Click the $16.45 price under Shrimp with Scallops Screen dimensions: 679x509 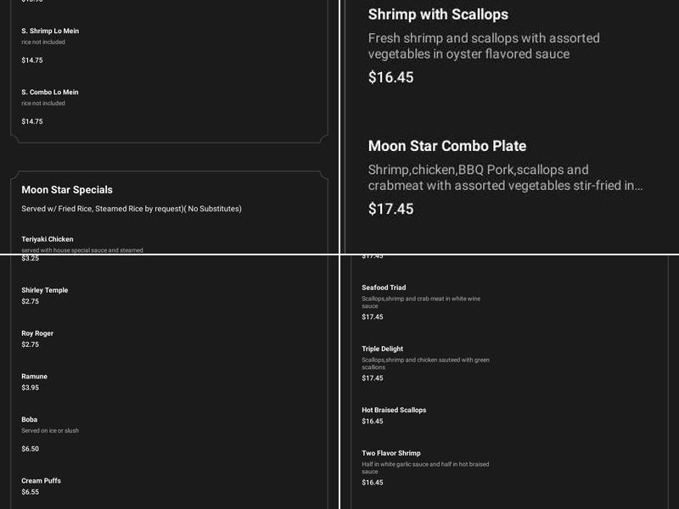pyautogui.click(x=390, y=77)
